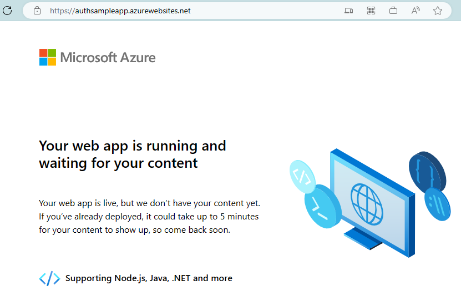Click the briefcase icon in the address bar
Image resolution: width=461 pixels, height=290 pixels.
pyautogui.click(x=393, y=11)
